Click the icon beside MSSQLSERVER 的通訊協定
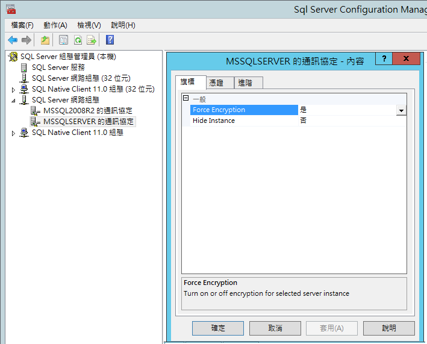The height and width of the screenshot is (344, 427). (35, 122)
